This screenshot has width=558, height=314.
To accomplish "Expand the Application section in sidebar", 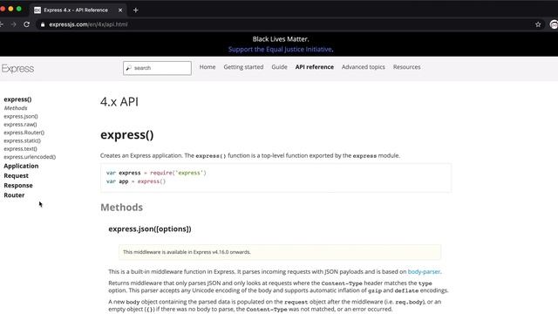I will click(x=21, y=166).
